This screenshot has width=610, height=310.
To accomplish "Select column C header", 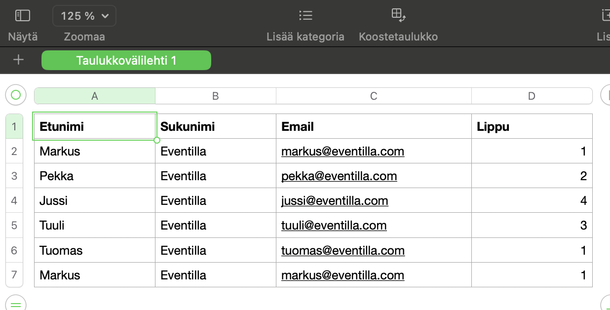I will [374, 96].
